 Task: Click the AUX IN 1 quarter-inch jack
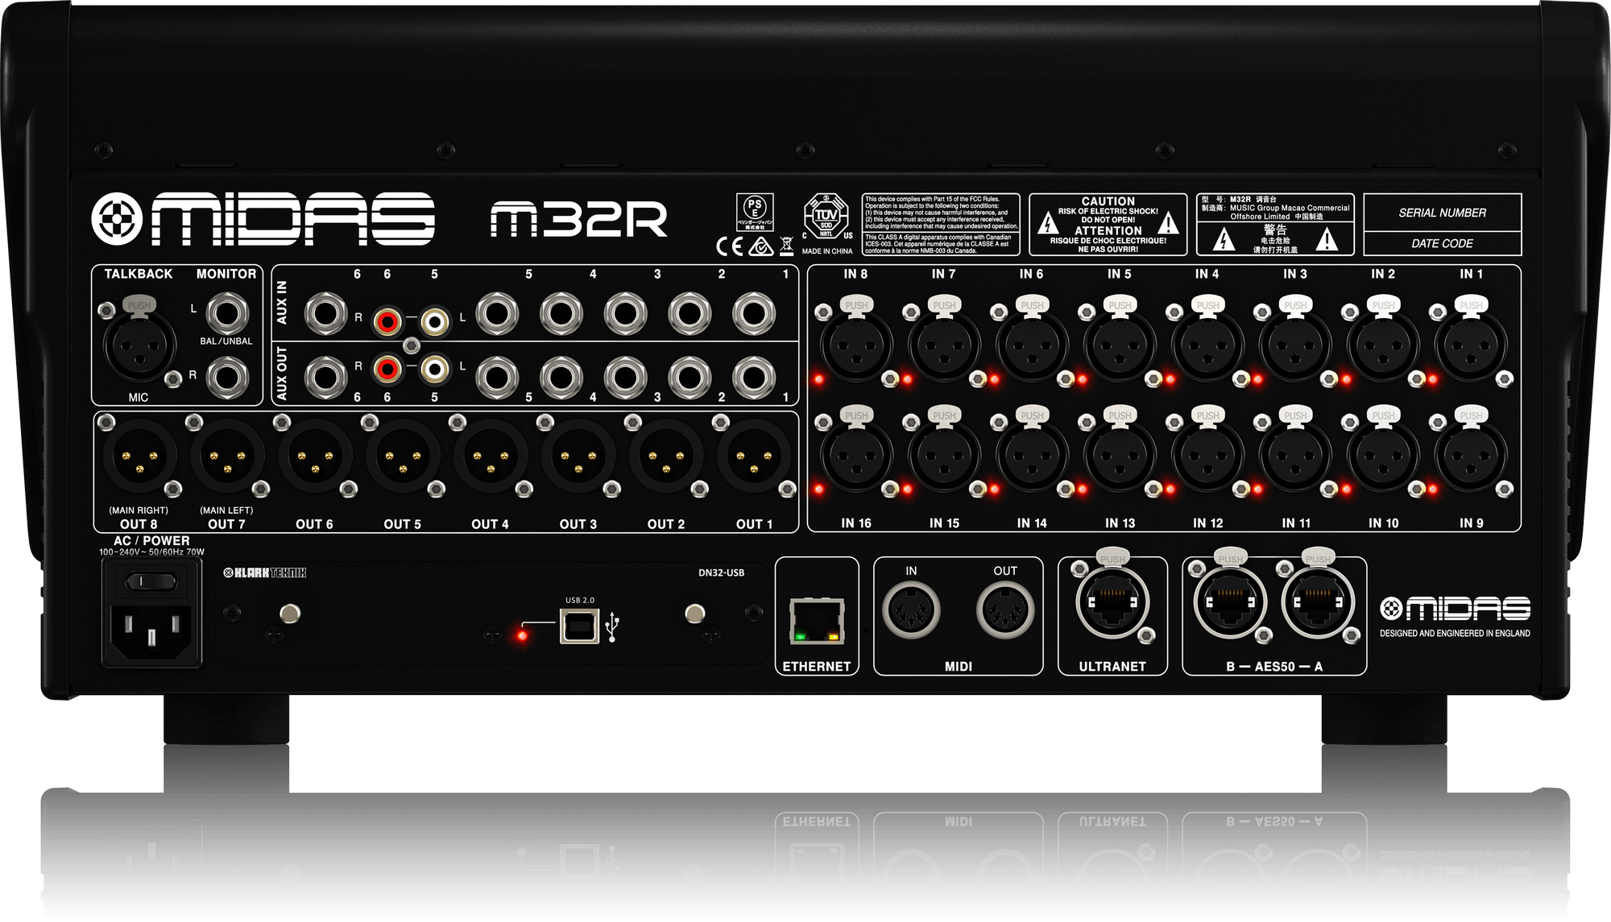754,313
